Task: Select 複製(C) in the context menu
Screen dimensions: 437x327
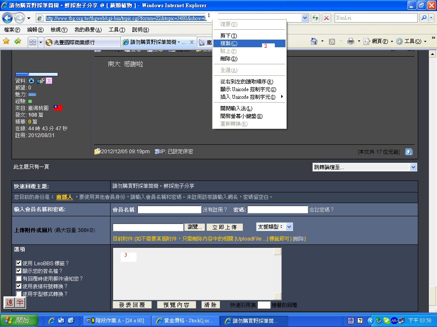Action: pos(229,43)
